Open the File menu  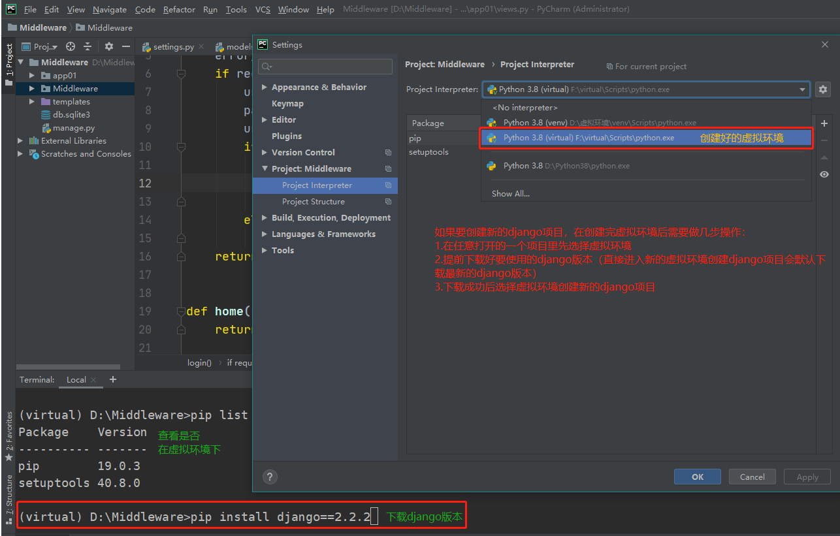click(30, 9)
